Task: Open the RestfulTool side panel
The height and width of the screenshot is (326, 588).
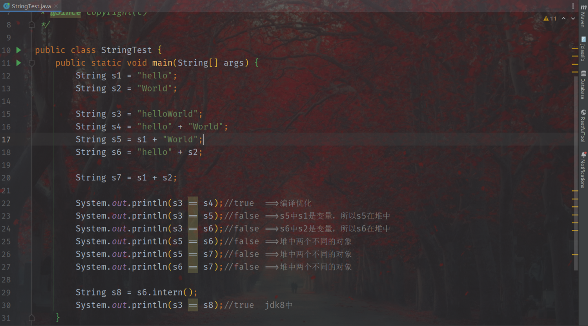Action: [x=583, y=126]
